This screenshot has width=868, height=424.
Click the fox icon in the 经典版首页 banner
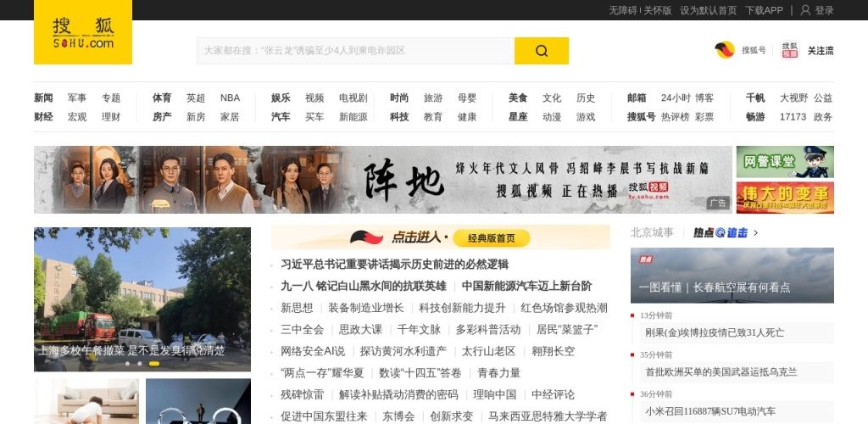[366, 237]
